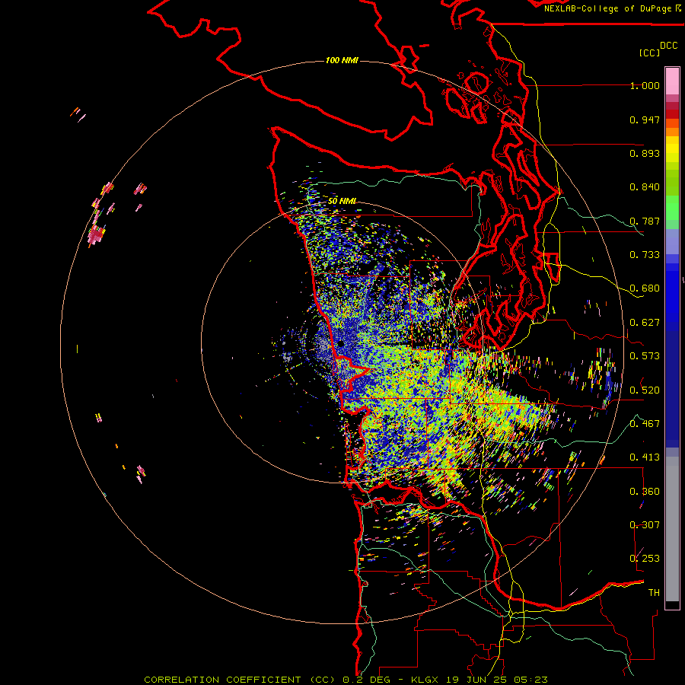The height and width of the screenshot is (685, 685).
Task: Click the TH threshold label
Action: point(654,592)
